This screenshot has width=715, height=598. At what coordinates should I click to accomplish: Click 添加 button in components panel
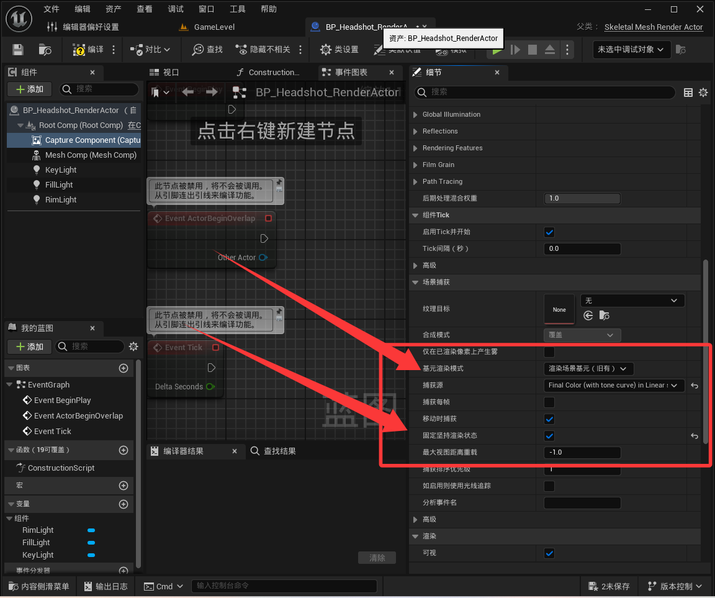click(x=30, y=89)
